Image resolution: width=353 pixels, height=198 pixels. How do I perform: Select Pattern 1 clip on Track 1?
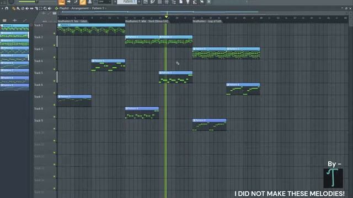coord(91,29)
